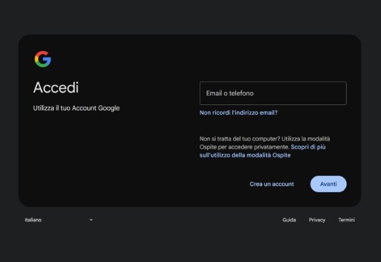Click the dark background below the footer
The image size is (381, 262).
click(x=187, y=247)
